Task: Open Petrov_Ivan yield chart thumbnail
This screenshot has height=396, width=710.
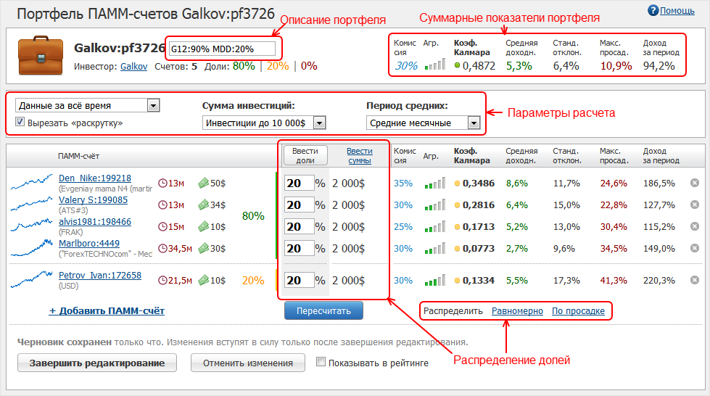Action: (31, 279)
